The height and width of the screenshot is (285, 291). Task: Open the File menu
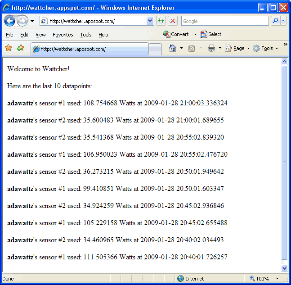(x=9, y=35)
